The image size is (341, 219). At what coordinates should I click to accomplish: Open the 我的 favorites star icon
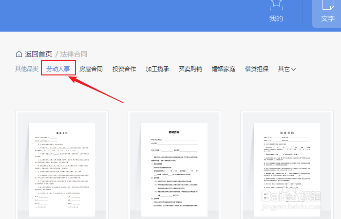click(x=276, y=5)
